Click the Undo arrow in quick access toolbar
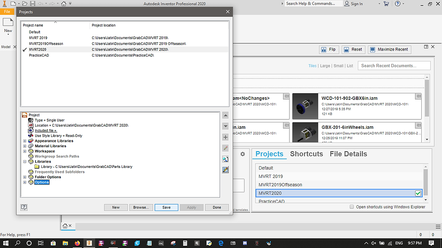This screenshot has width=442, height=248. 40,4
